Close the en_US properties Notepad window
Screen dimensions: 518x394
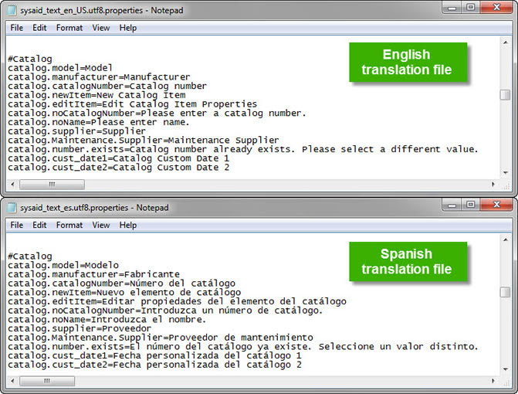coord(496,8)
